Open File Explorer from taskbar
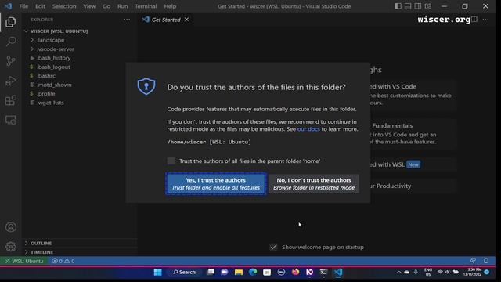 click(x=239, y=272)
